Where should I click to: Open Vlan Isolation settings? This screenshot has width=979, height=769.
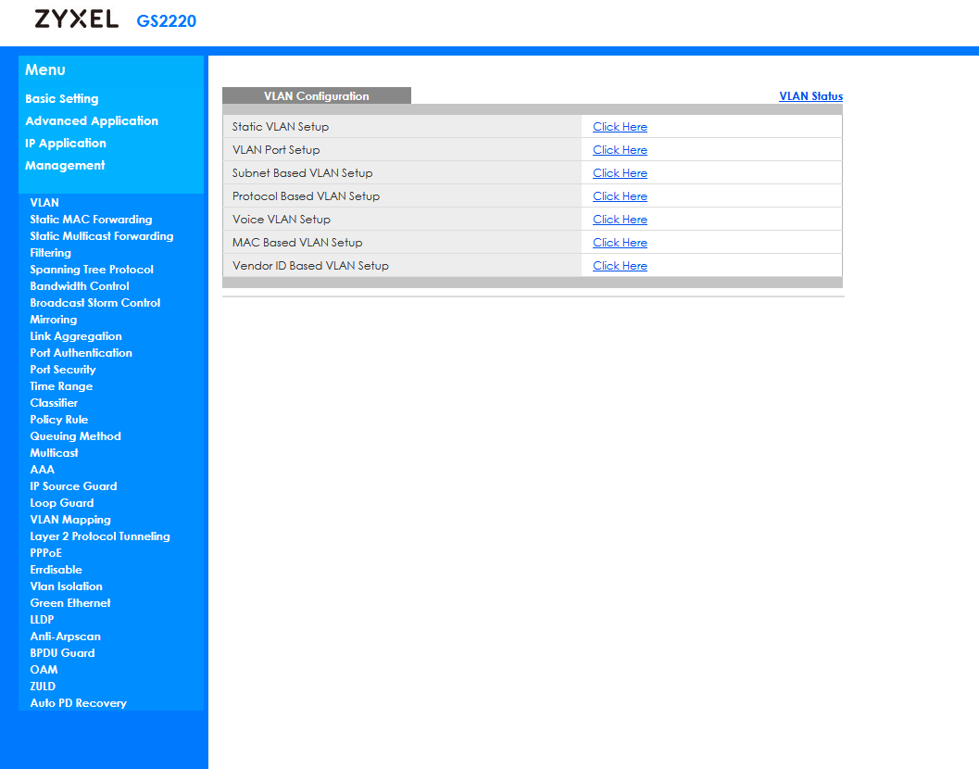coord(66,586)
